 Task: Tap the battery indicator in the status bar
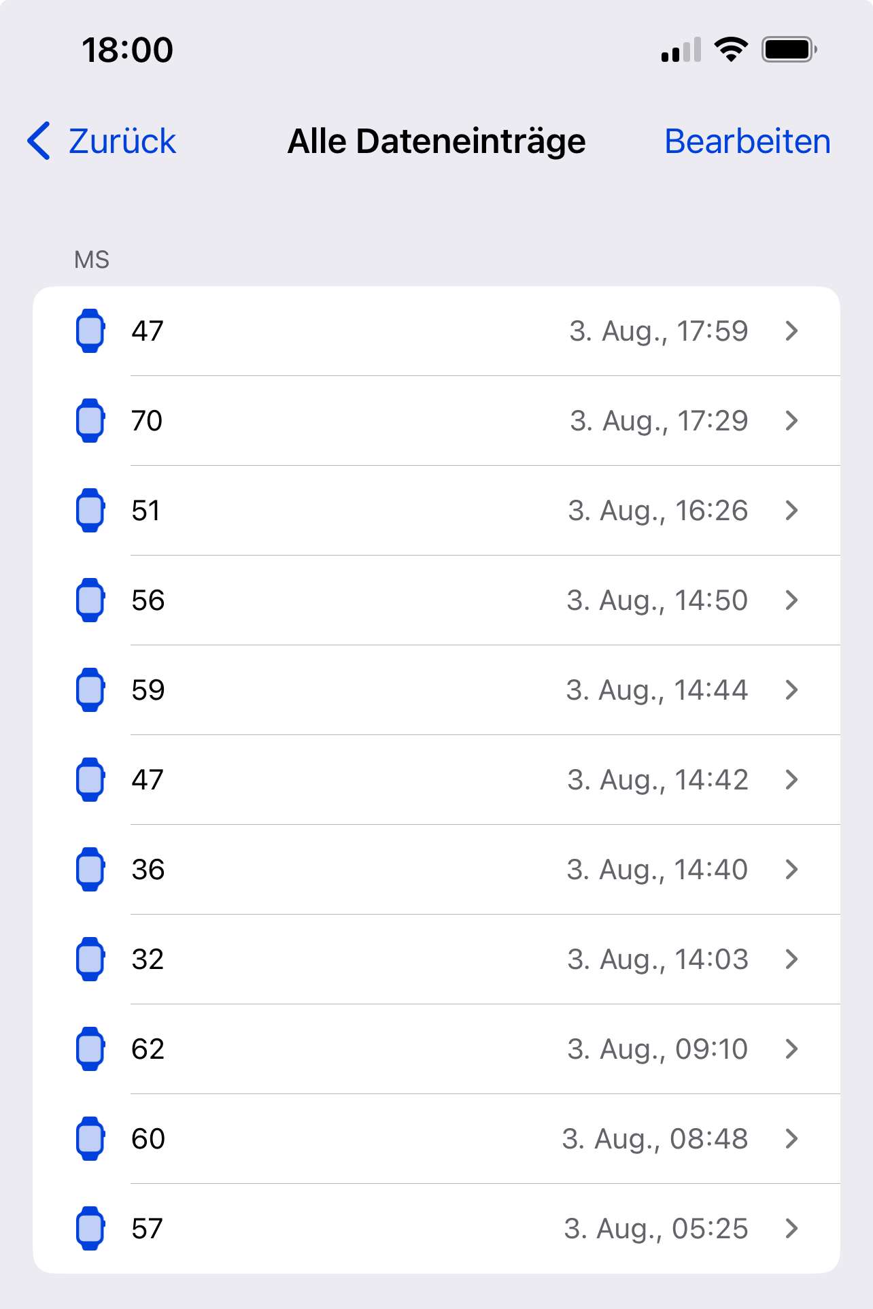pyautogui.click(x=789, y=50)
